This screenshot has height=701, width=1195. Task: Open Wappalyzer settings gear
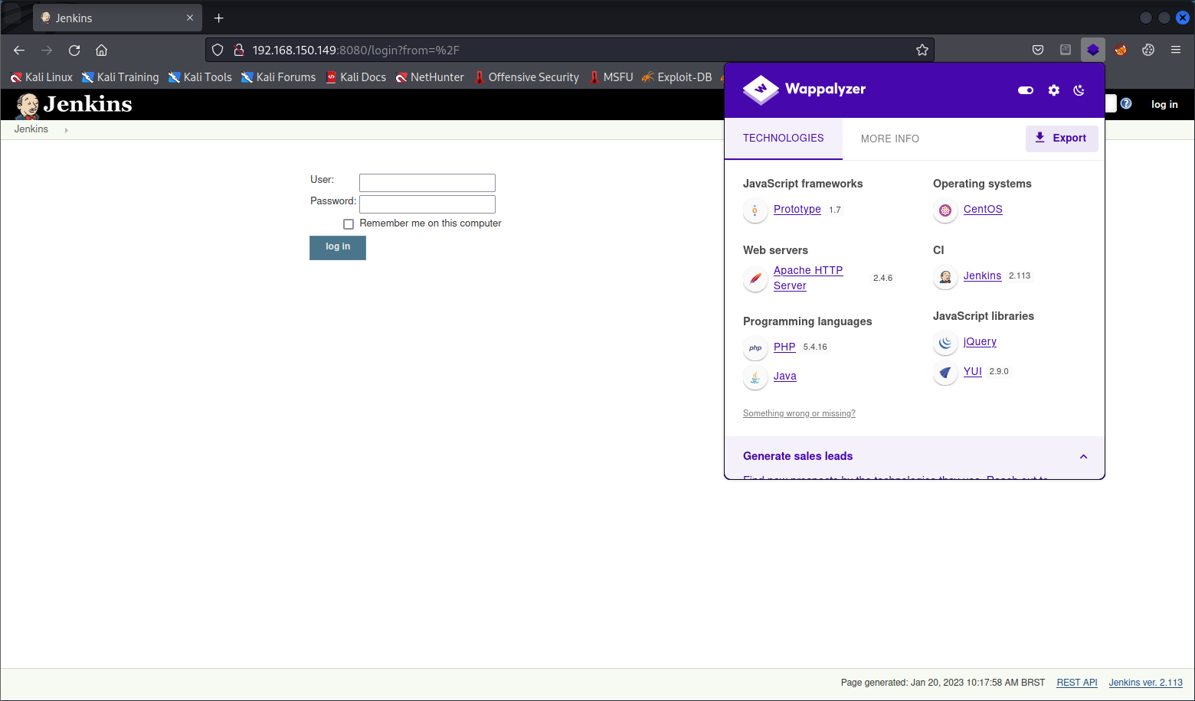click(1054, 90)
